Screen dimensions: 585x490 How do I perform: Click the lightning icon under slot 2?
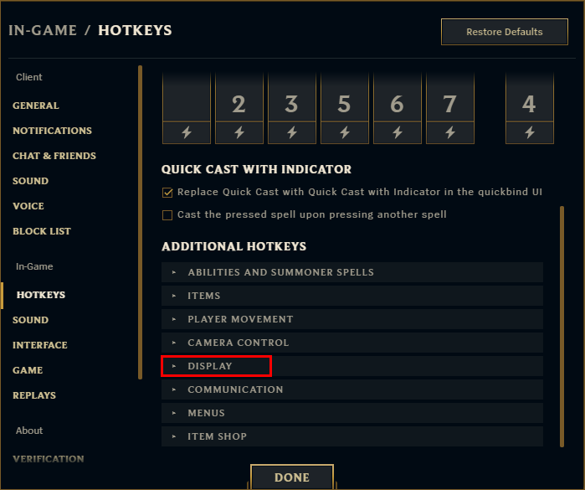click(239, 132)
